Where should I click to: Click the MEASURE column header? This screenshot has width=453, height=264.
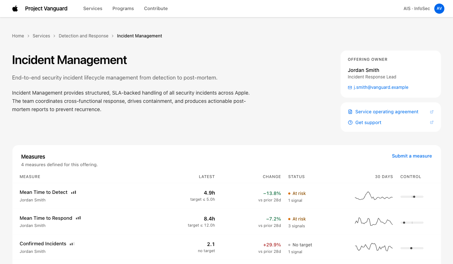(x=30, y=177)
